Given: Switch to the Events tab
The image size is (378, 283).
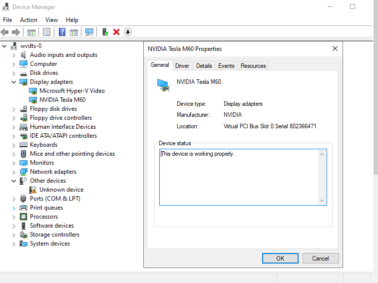Looking at the screenshot, I should pos(226,66).
